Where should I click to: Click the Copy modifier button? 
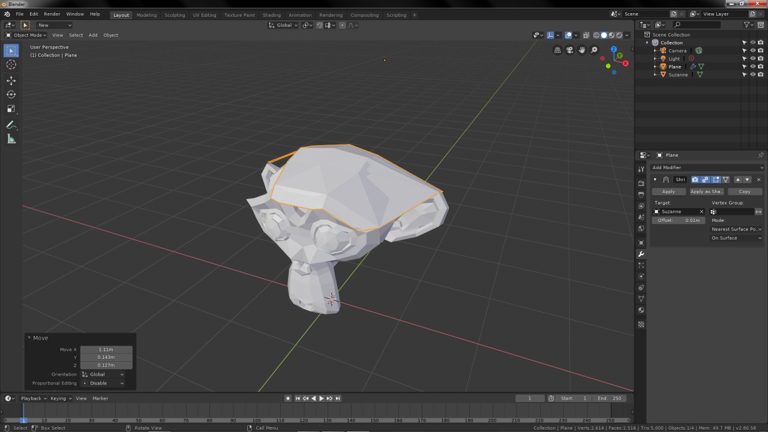tap(745, 191)
